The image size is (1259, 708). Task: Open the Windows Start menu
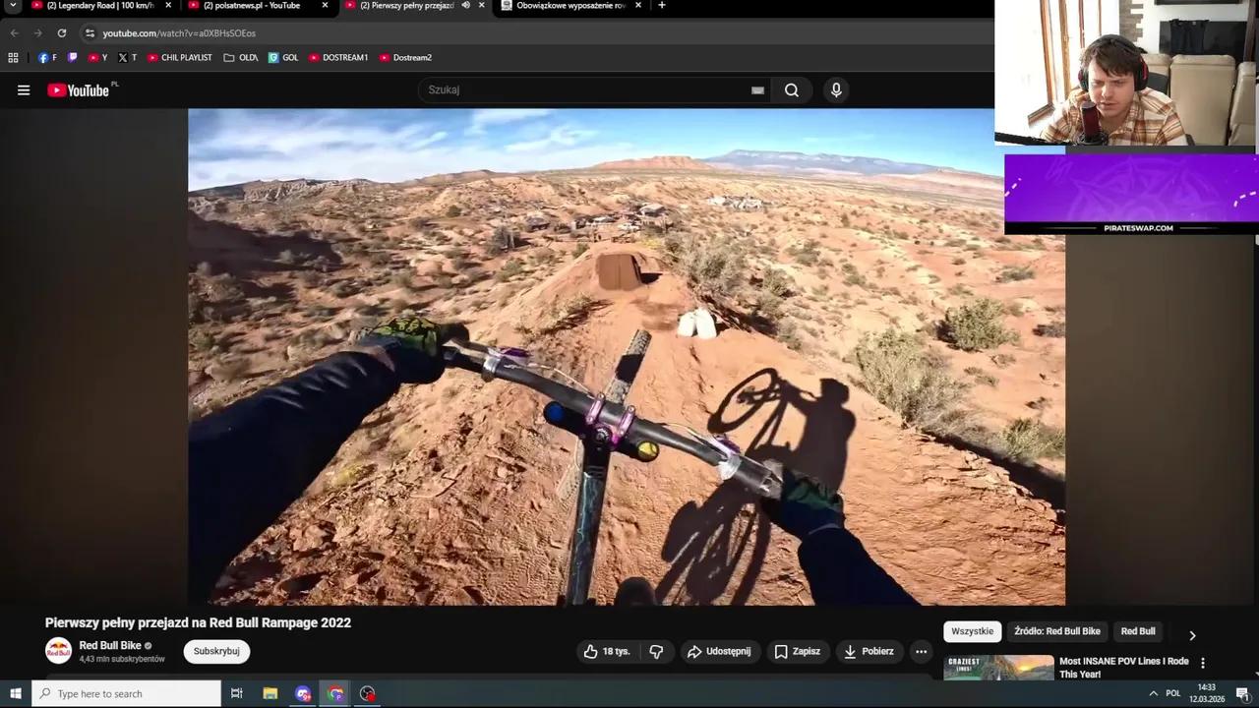coord(16,693)
